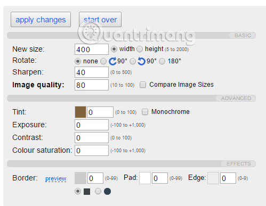The width and height of the screenshot is (266, 206).
Task: Click the BASIC section header label
Action: [x=243, y=36]
